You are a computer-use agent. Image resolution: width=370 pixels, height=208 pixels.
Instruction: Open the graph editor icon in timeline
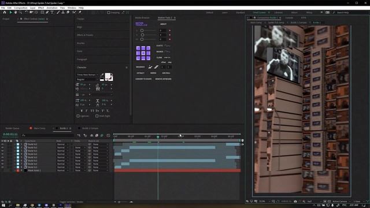coord(108,136)
